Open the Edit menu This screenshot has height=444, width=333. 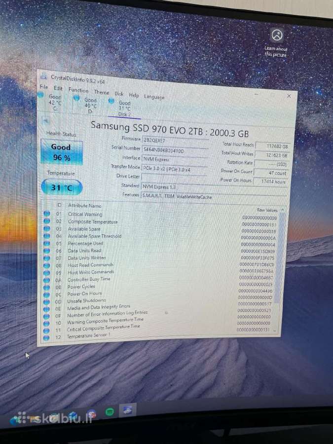point(58,88)
